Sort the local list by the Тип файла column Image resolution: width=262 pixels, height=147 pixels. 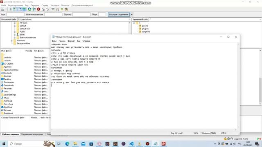point(42,51)
